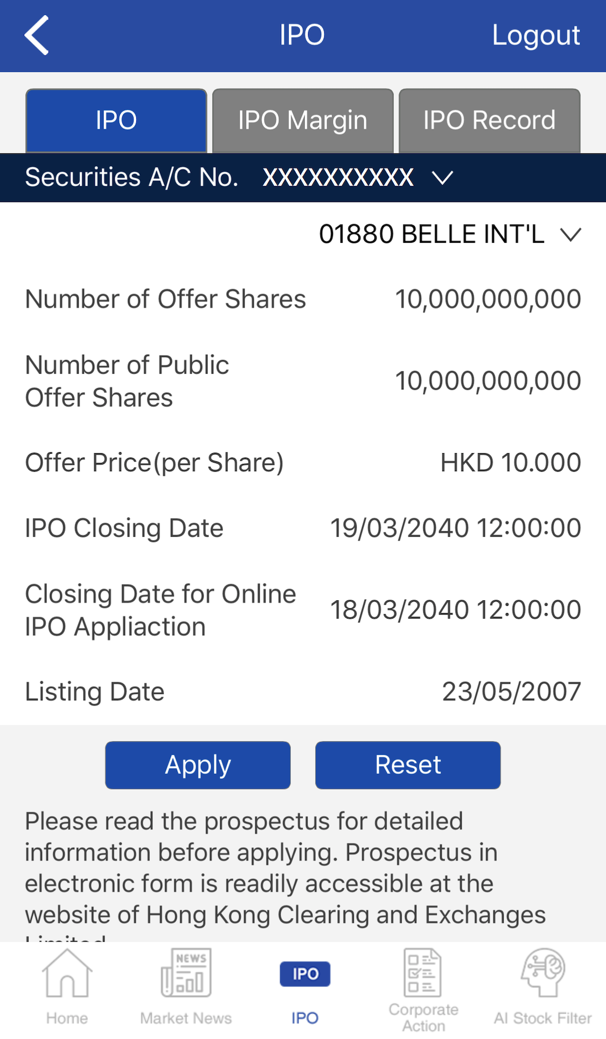Open the Market News newspaper icon
This screenshot has height=1039, width=606.
(x=186, y=973)
